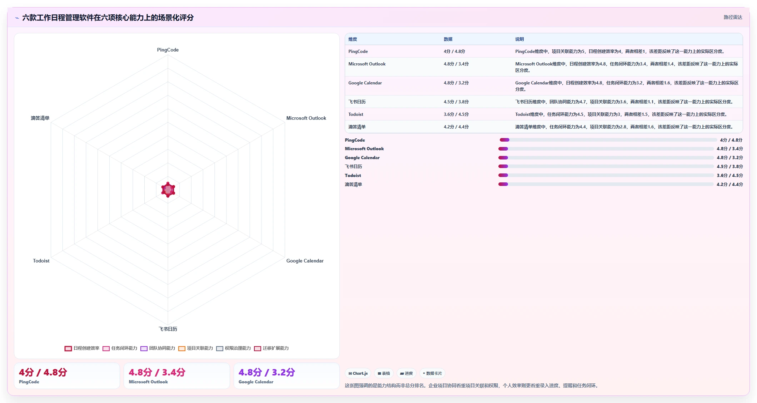This screenshot has width=757, height=403.
Task: Click the 4.2分 / 4.4分 table cell
Action: click(x=456, y=127)
